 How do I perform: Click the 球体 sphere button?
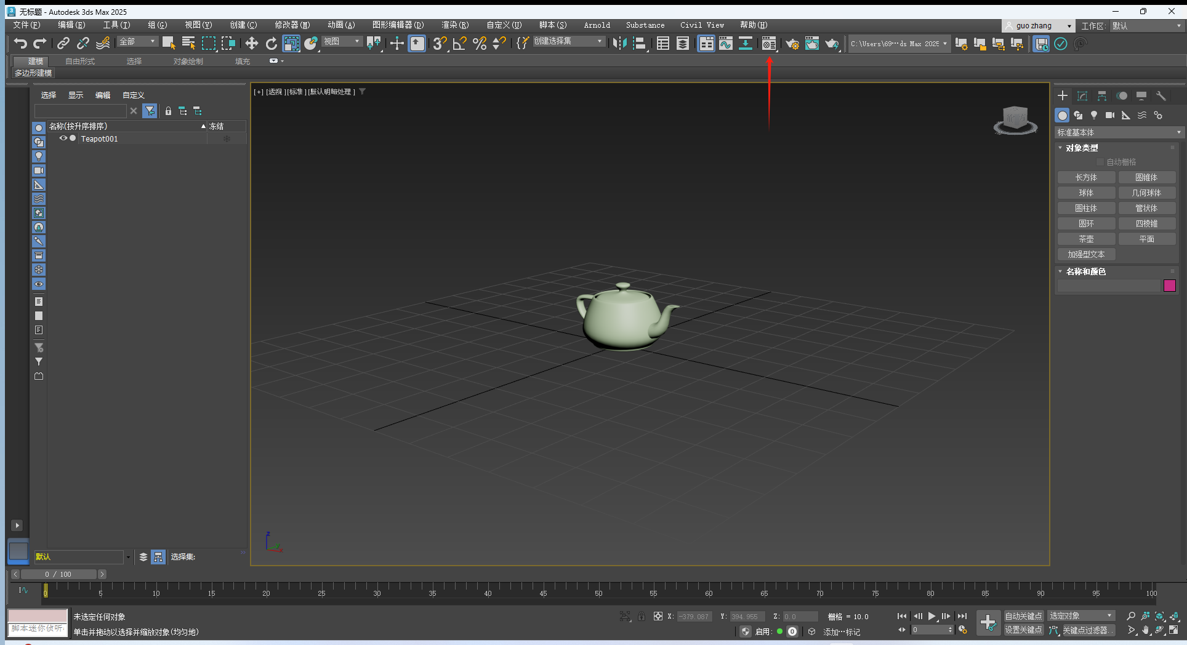[x=1086, y=193]
